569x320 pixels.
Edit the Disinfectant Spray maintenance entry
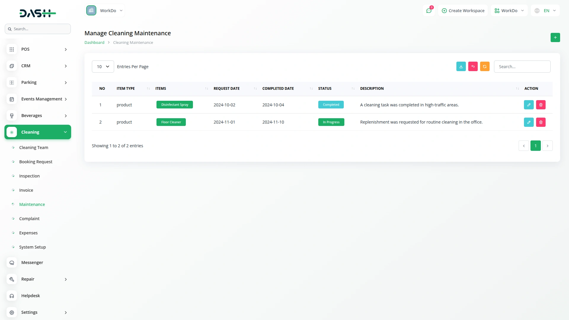(528, 105)
